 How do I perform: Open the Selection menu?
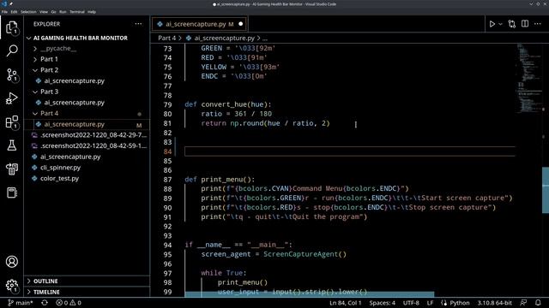click(x=28, y=12)
